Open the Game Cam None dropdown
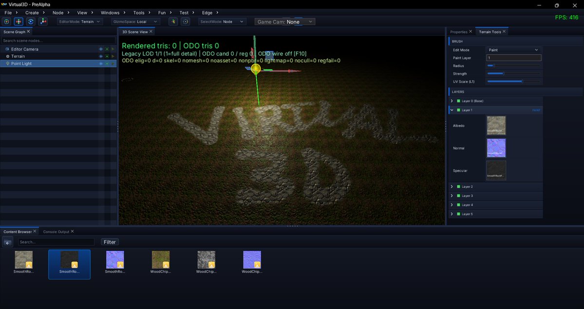Image resolution: width=584 pixels, height=309 pixels. 285,22
